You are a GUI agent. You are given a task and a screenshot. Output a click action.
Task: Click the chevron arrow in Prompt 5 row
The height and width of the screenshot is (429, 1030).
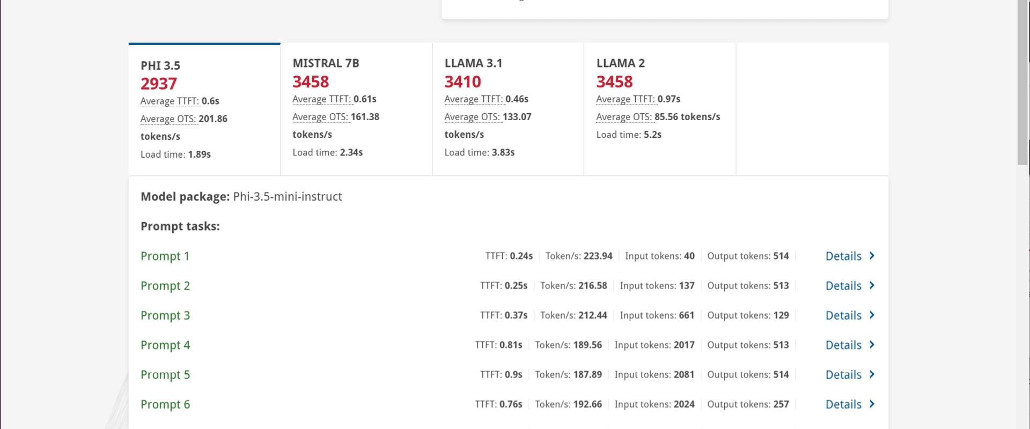point(872,374)
